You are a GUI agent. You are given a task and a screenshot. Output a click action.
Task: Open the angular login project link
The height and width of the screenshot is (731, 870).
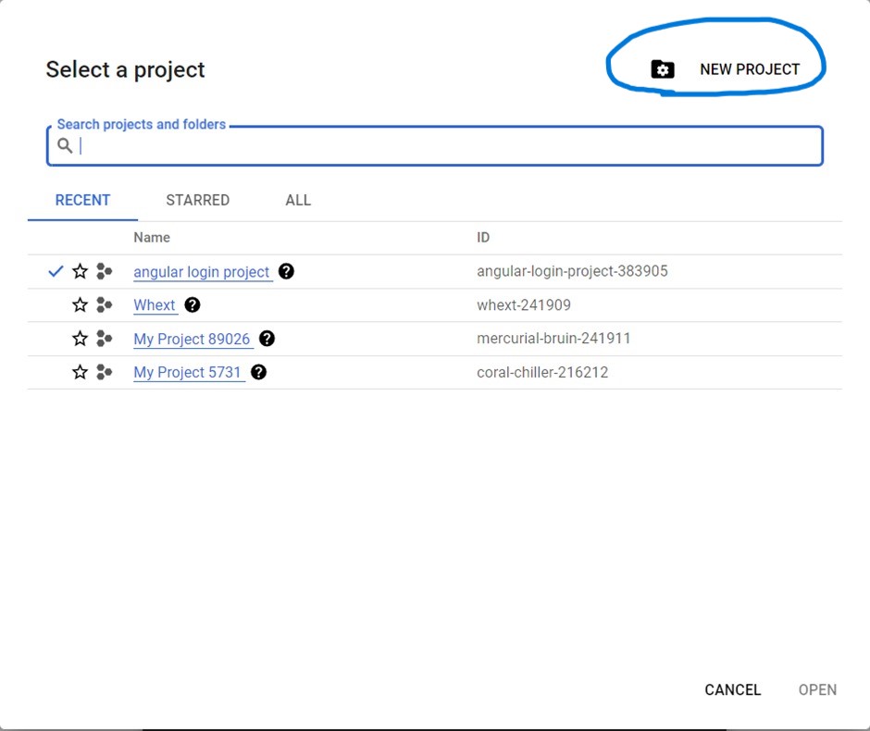pos(202,272)
